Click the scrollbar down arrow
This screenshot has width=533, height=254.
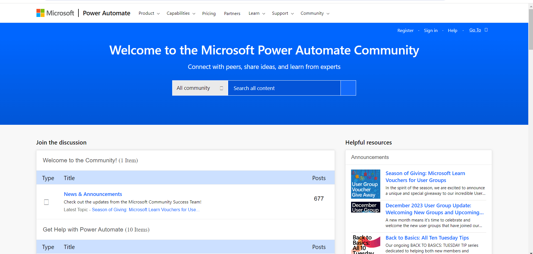click(x=531, y=252)
